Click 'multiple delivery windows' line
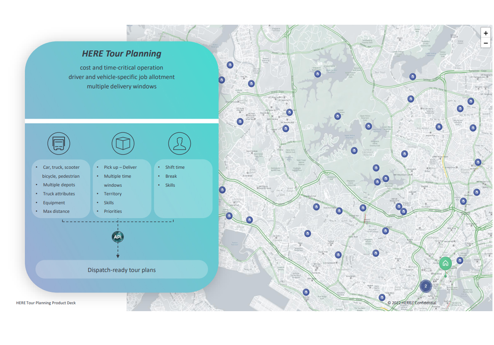494x345 pixels. tap(122, 86)
